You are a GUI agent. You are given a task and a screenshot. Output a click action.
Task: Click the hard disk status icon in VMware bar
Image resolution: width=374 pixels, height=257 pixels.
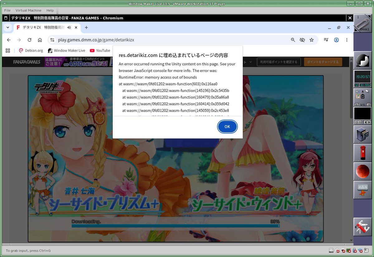(x=331, y=250)
